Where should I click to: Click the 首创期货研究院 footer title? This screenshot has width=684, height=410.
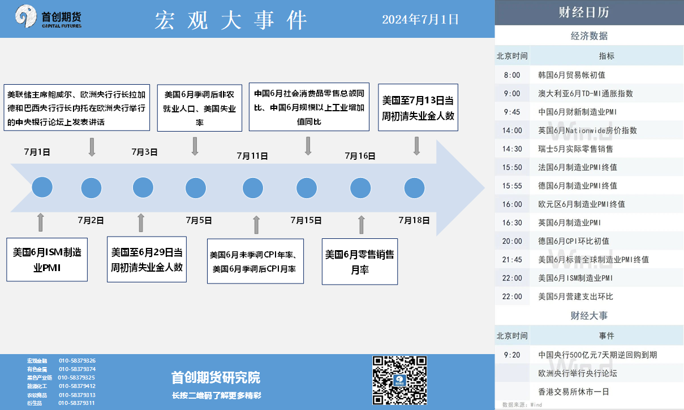coord(216,377)
